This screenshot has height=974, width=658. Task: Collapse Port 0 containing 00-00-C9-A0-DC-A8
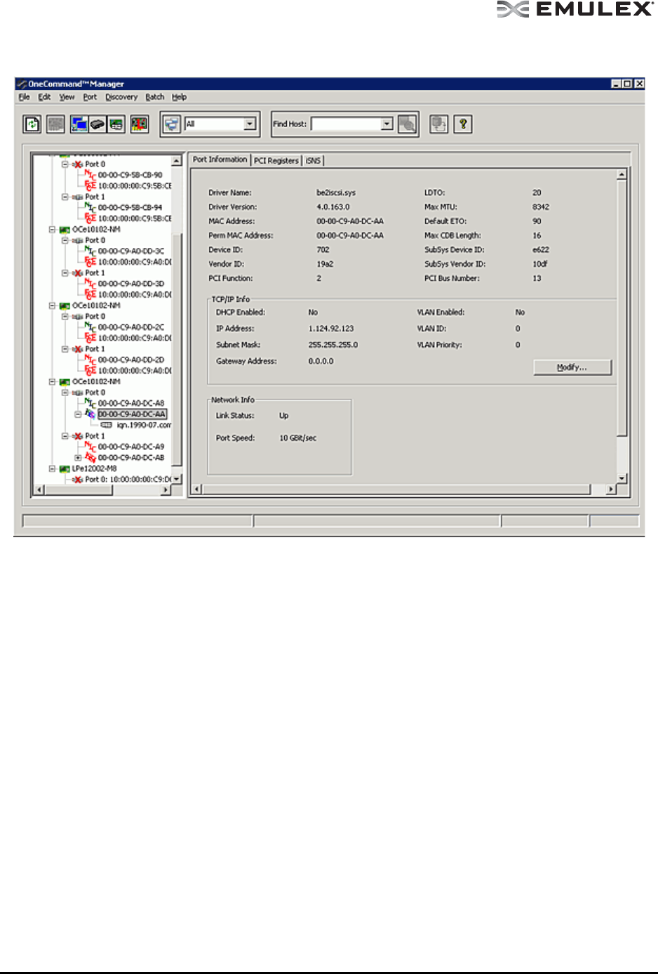[x=65, y=393]
